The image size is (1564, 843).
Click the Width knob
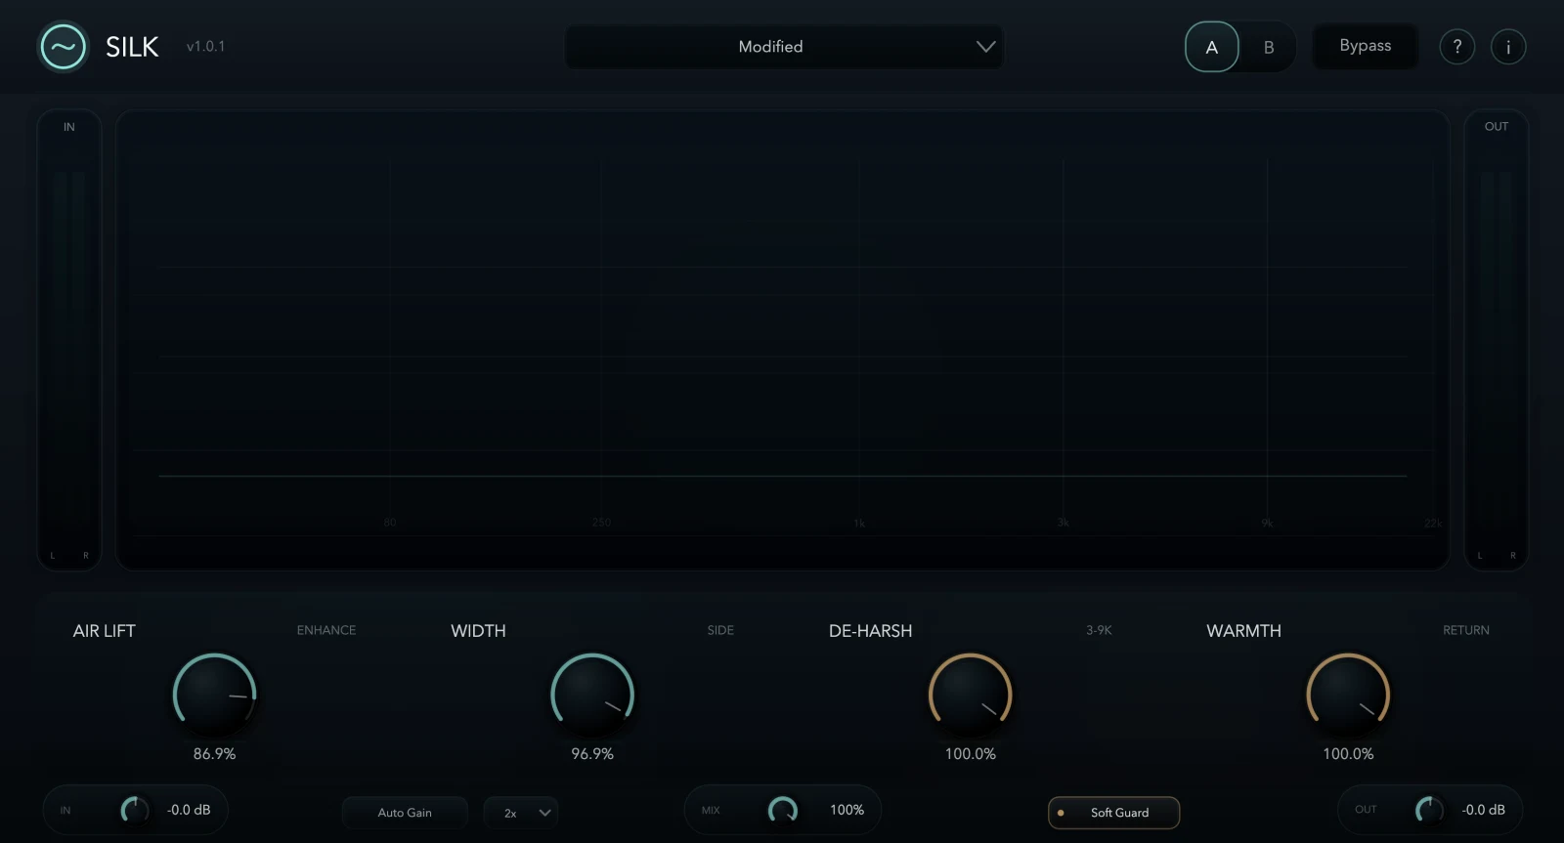click(592, 695)
